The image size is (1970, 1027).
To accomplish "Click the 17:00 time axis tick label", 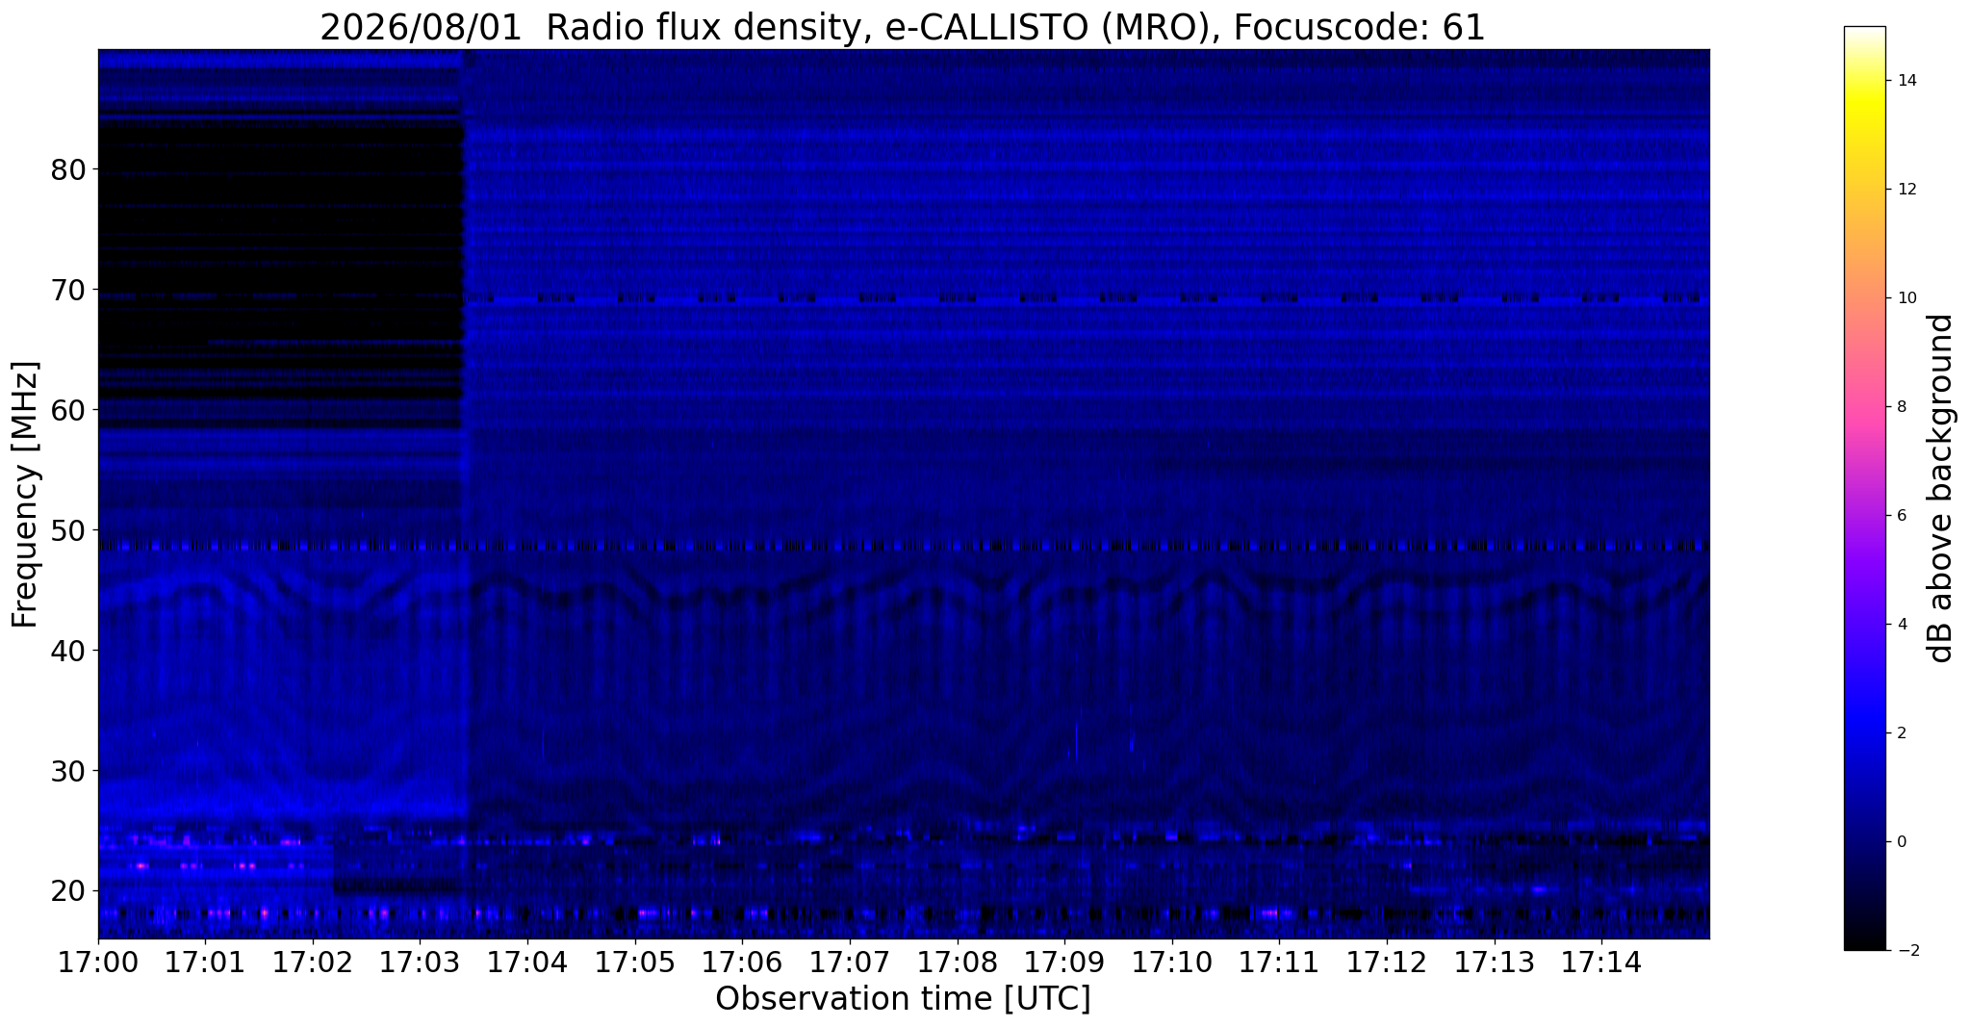I will 98,963.
